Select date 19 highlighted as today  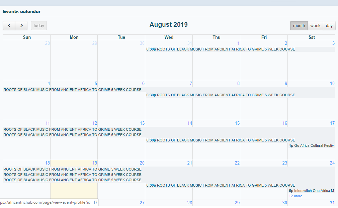[95, 163]
